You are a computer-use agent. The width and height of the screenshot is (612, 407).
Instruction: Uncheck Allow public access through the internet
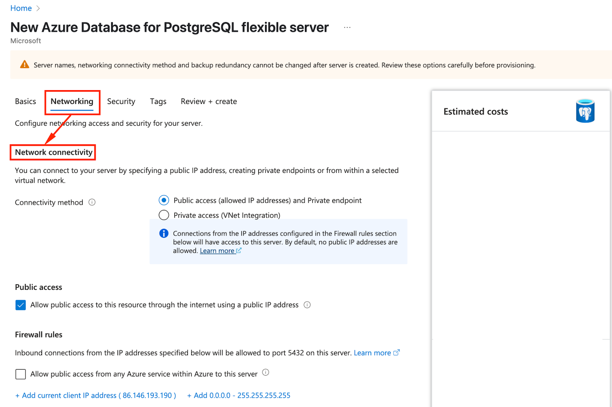point(21,305)
